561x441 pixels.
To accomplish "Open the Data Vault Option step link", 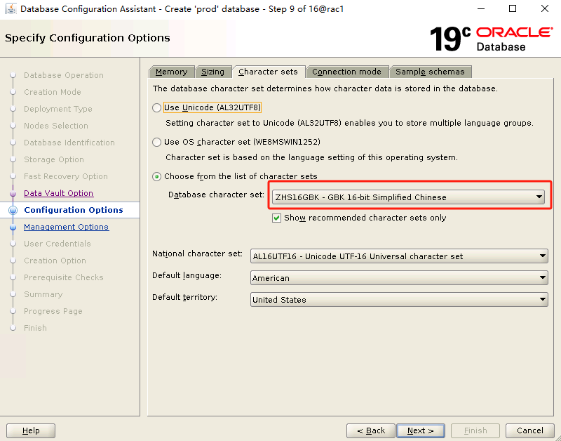I will point(59,193).
